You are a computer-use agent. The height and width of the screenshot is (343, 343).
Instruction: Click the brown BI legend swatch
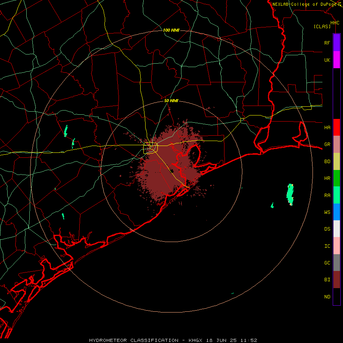point(337,280)
